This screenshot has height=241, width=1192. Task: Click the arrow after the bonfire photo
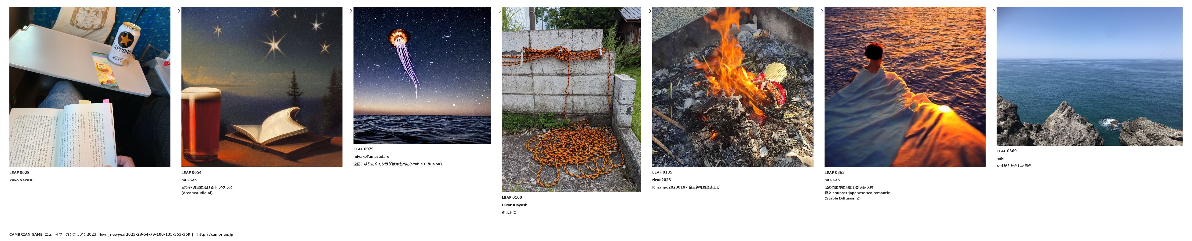pos(819,11)
